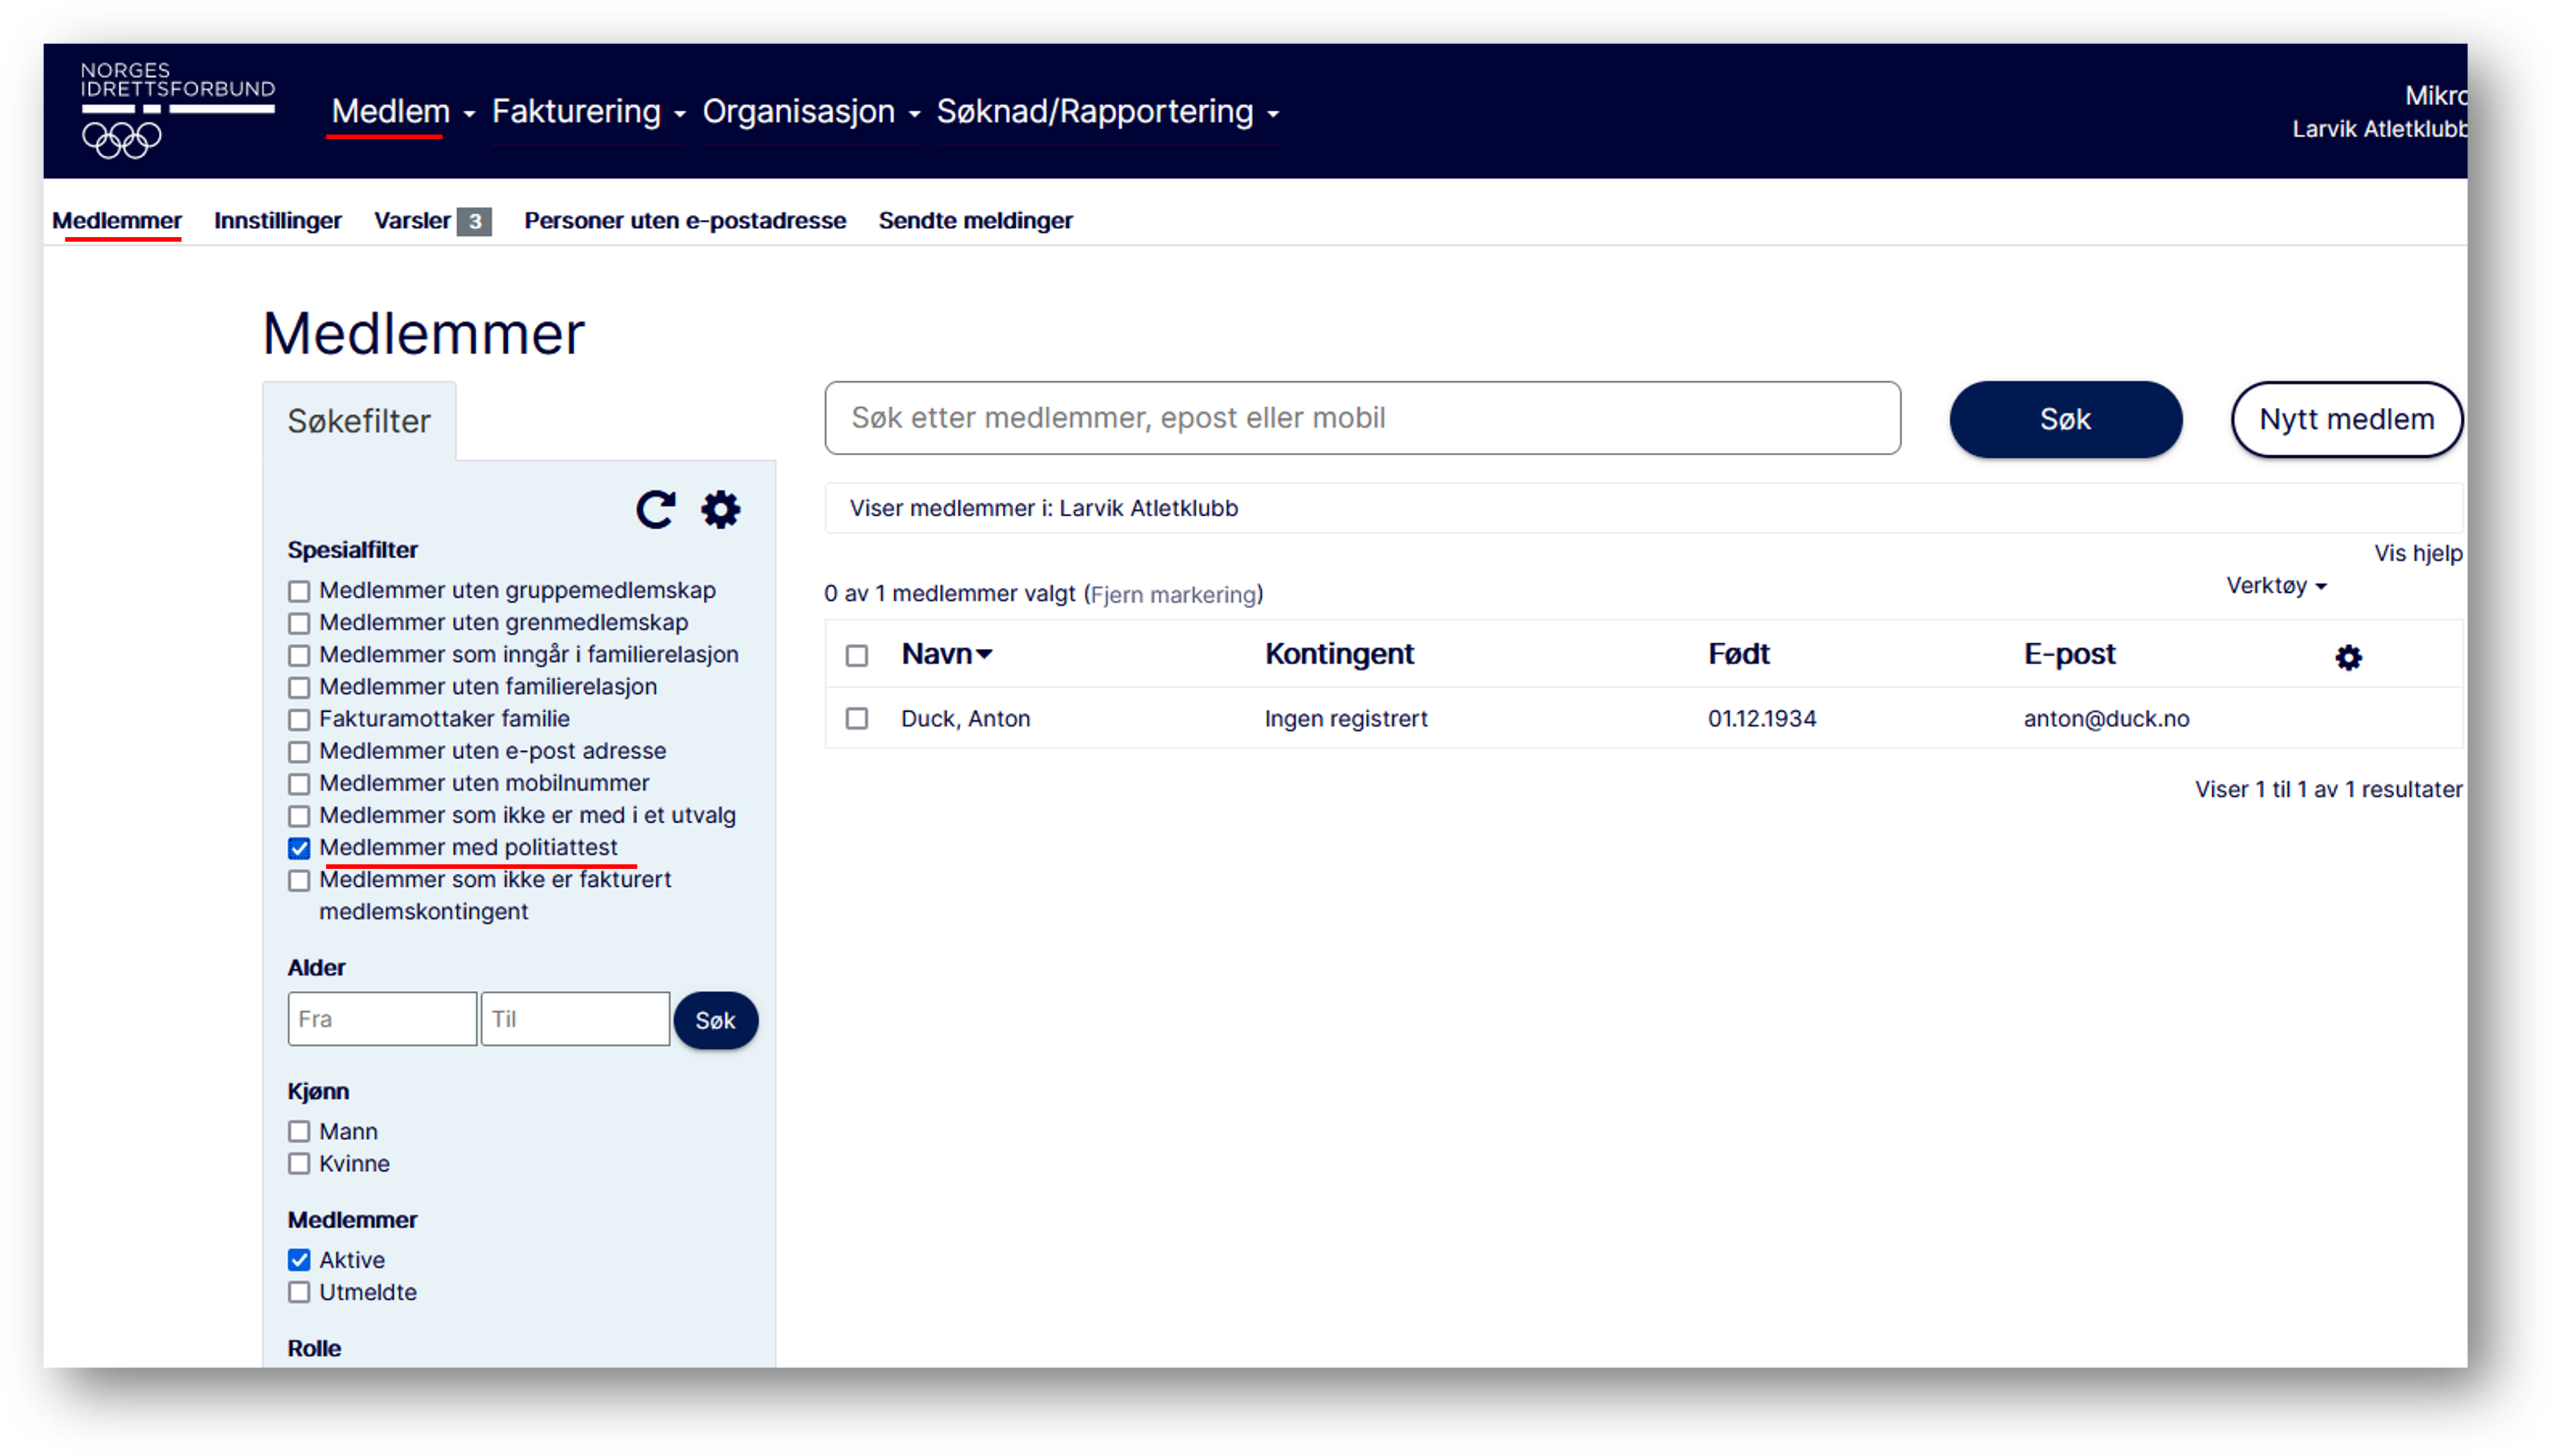Click Alder Fra input field

coord(382,1019)
